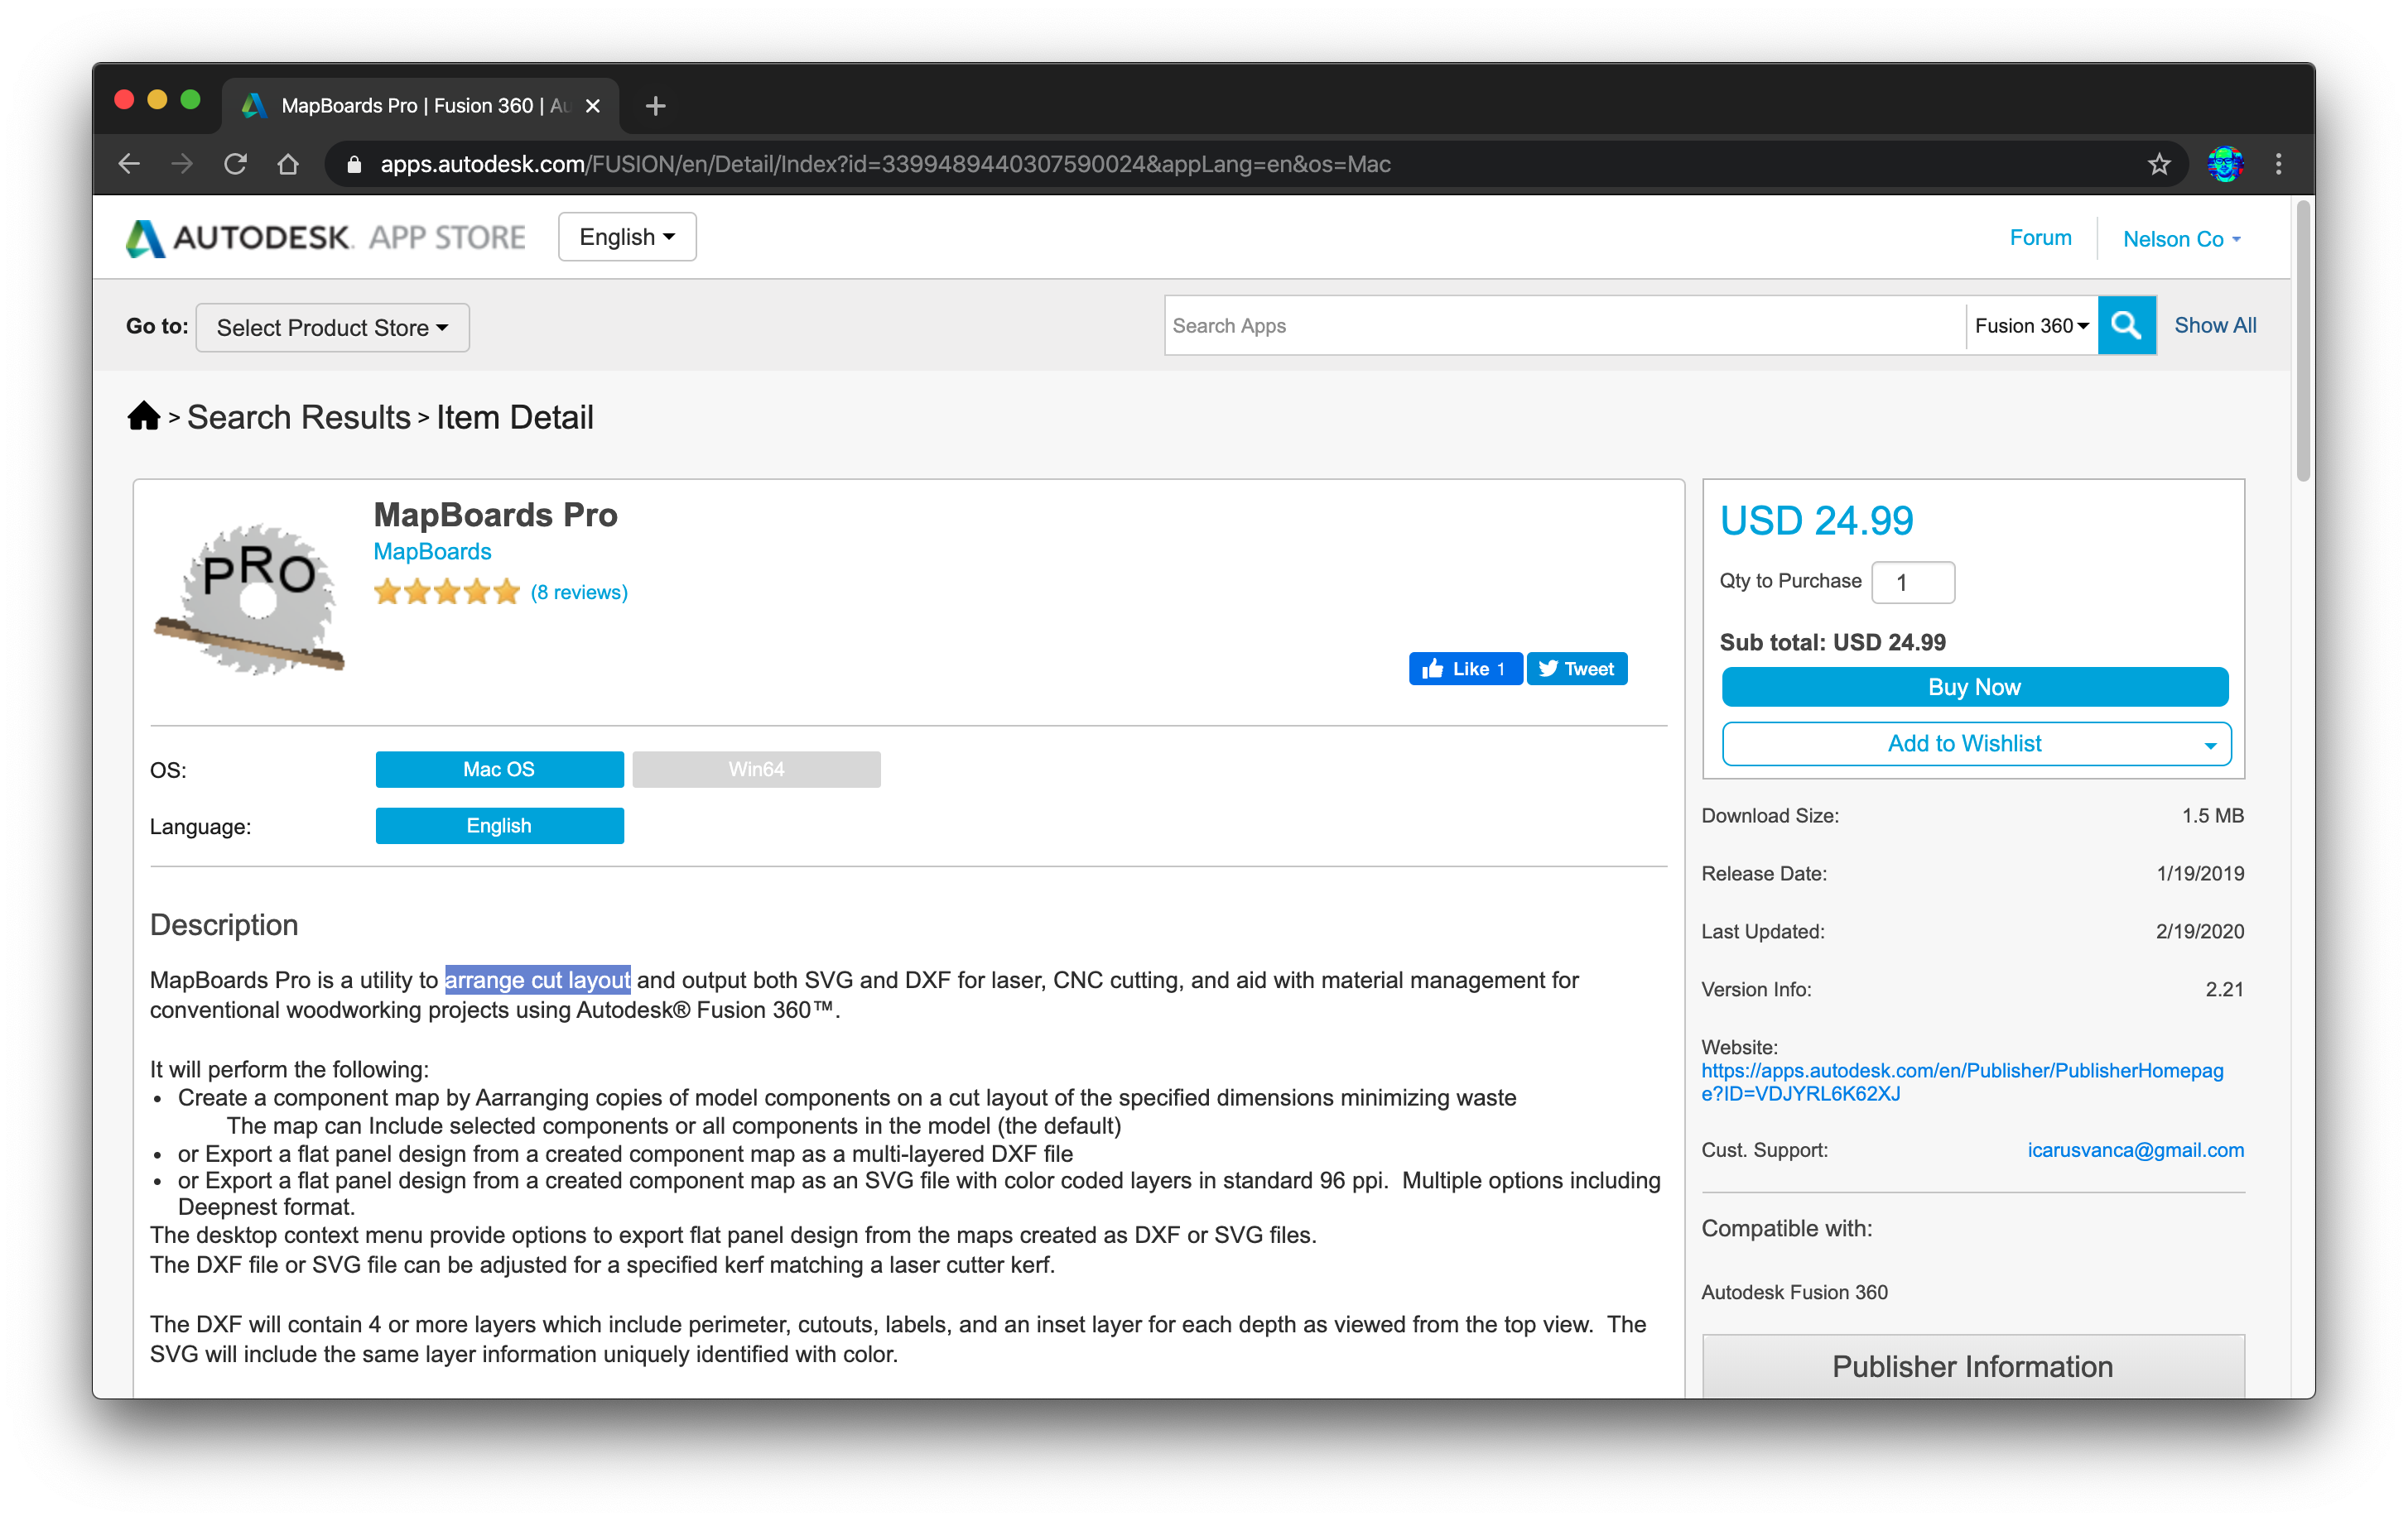The height and width of the screenshot is (1521, 2408).
Task: Click the Autodesk App Store logo
Action: 326,238
